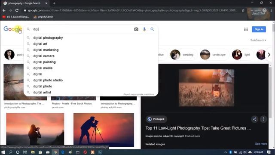Open Task View on the taskbar
The height and width of the screenshot is (155, 275).
[x=25, y=152]
